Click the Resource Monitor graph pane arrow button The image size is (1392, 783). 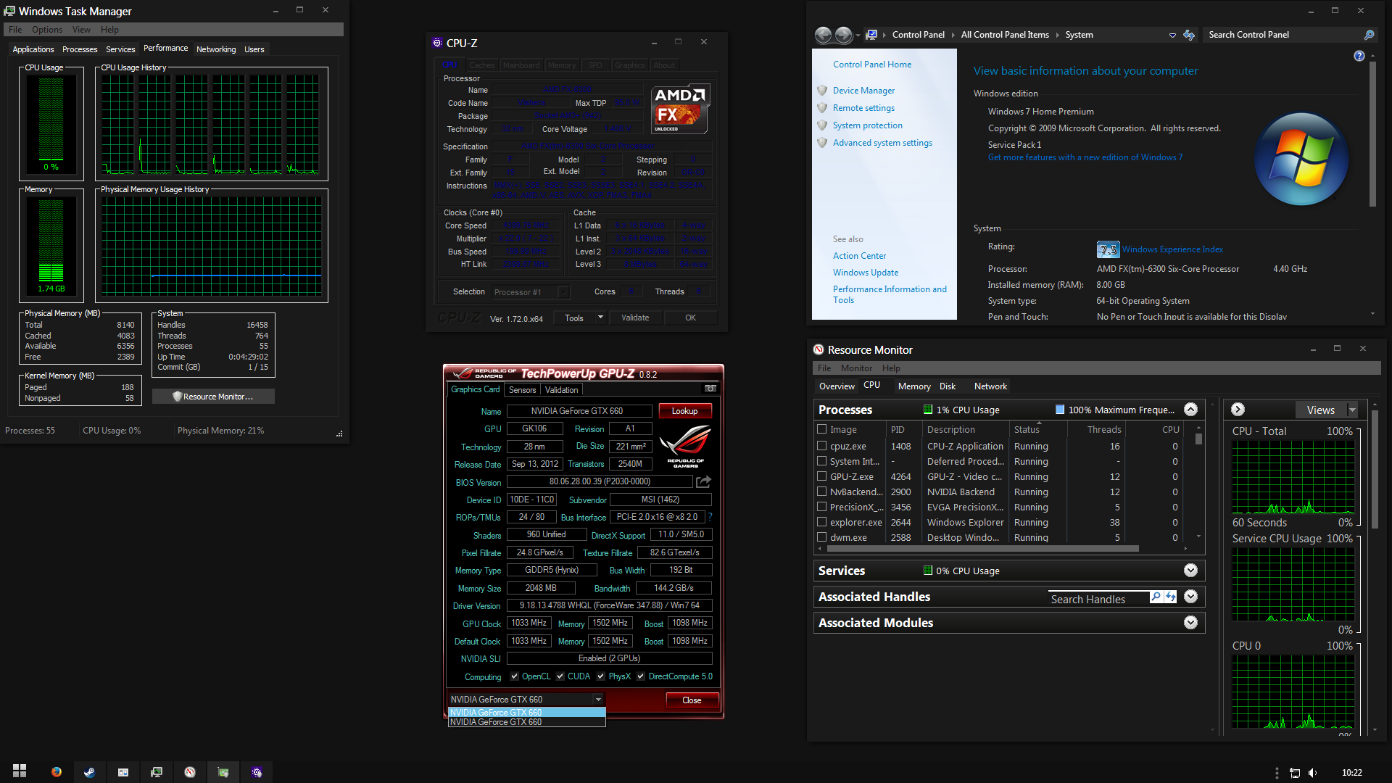click(1238, 410)
